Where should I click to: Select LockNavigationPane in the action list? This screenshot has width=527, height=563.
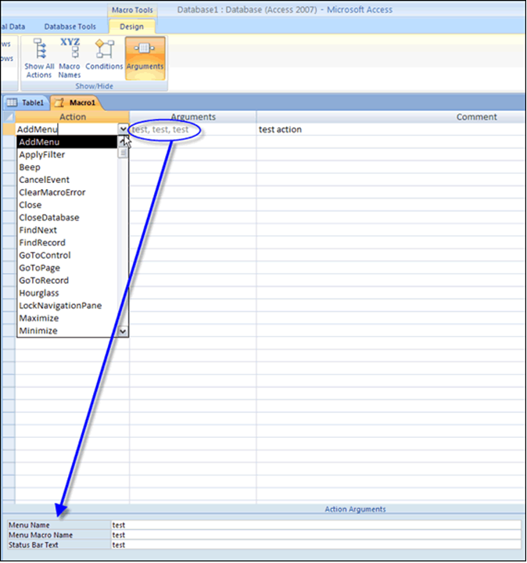tap(67, 306)
